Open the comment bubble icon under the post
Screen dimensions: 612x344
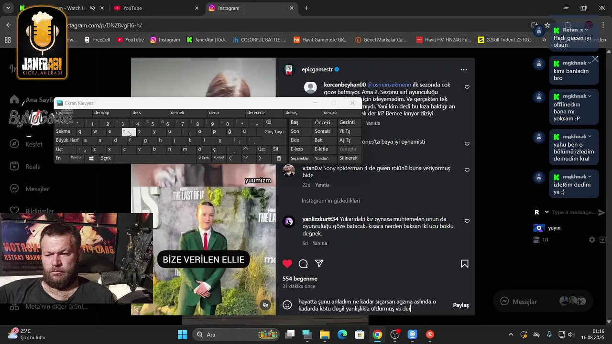[303, 264]
